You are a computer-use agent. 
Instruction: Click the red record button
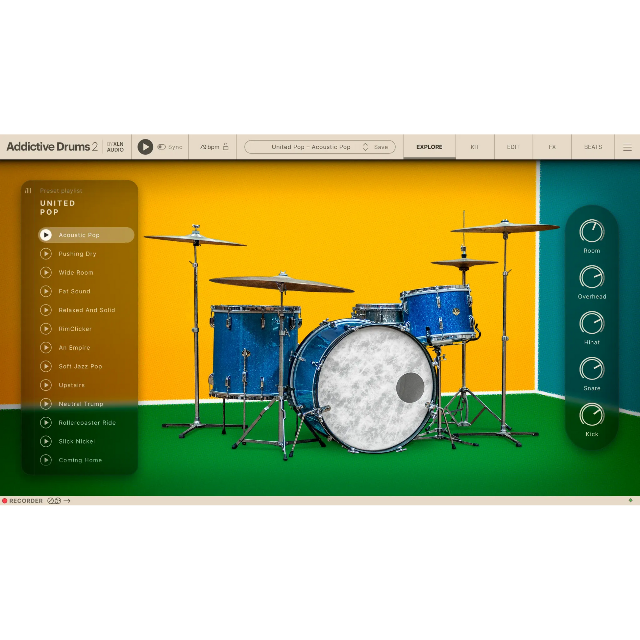point(5,501)
